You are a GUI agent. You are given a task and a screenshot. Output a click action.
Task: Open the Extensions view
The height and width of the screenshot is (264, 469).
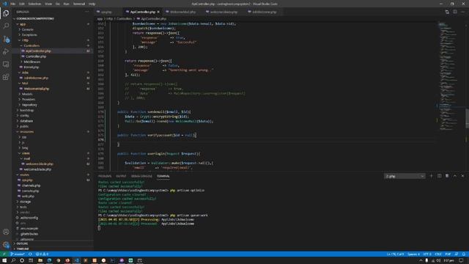click(6, 77)
